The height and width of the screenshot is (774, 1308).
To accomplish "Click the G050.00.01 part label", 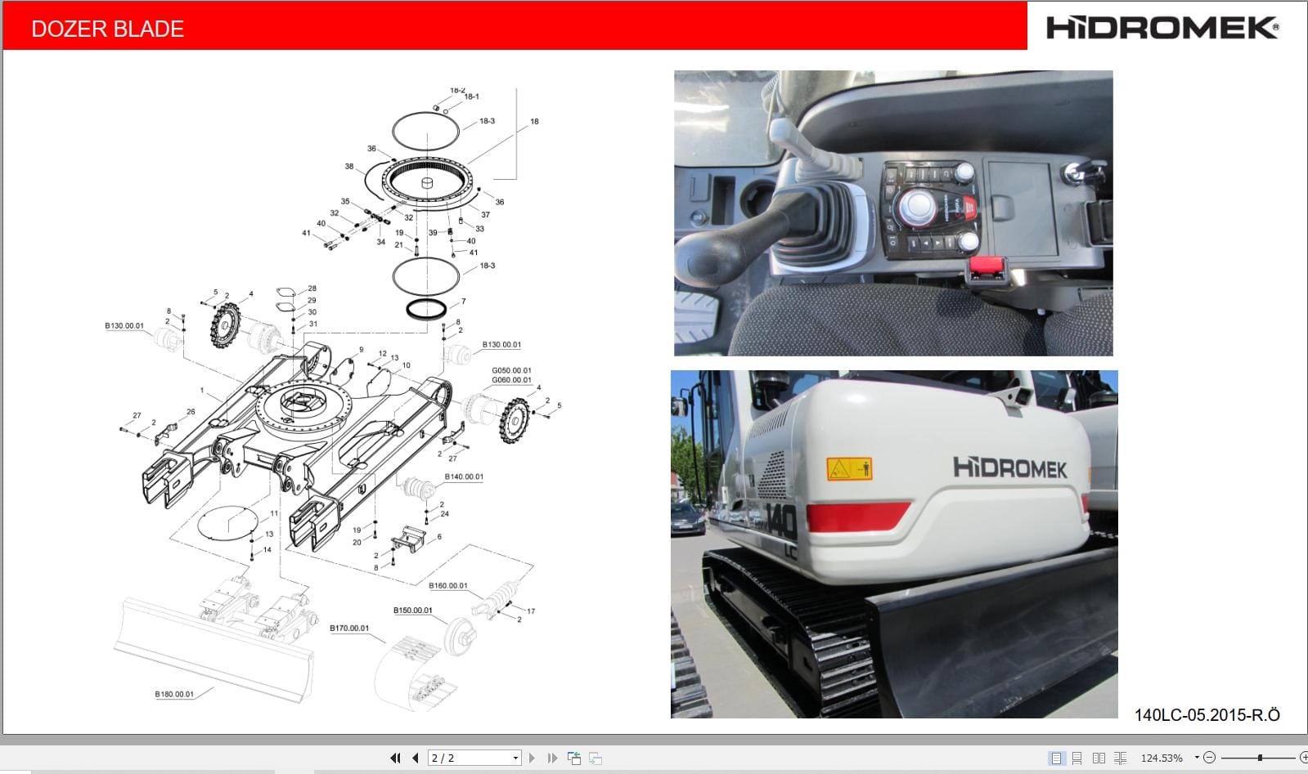I will click(x=511, y=370).
